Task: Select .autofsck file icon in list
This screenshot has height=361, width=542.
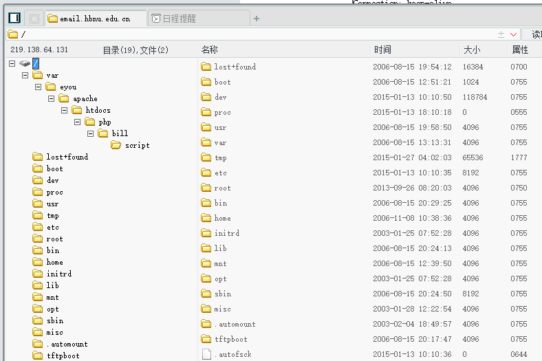Action: point(206,354)
